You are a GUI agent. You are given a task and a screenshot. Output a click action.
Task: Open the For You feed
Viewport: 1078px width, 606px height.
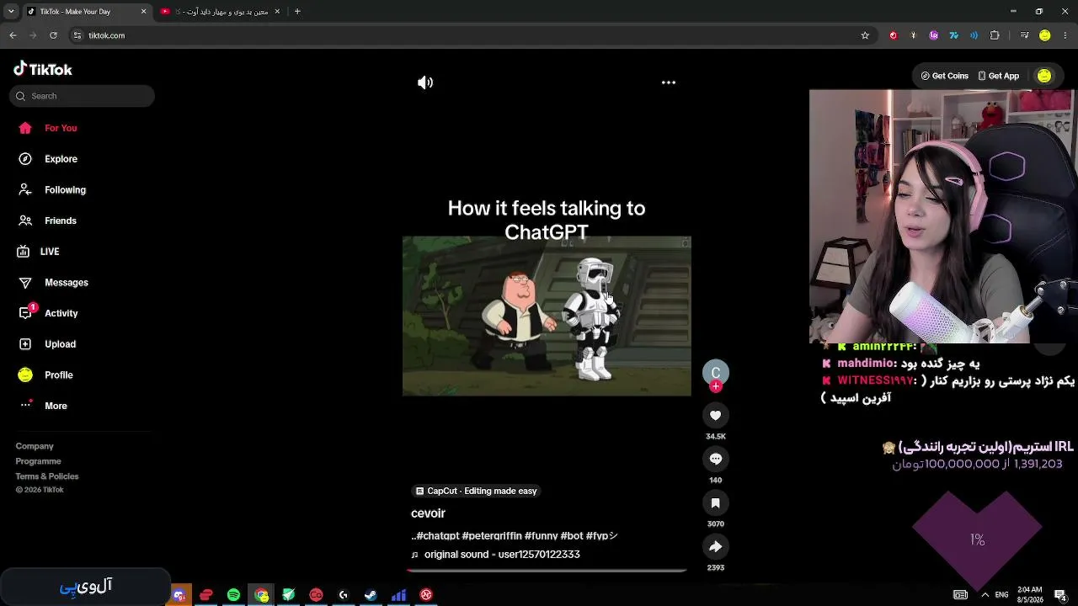pyautogui.click(x=48, y=128)
